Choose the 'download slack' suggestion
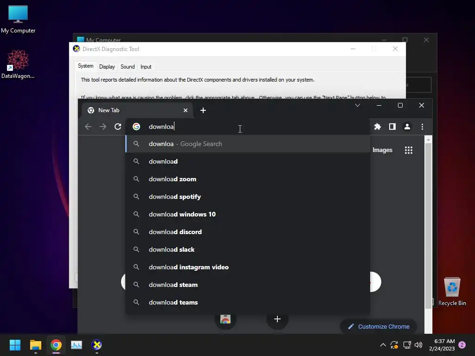The width and height of the screenshot is (475, 356). click(248, 249)
